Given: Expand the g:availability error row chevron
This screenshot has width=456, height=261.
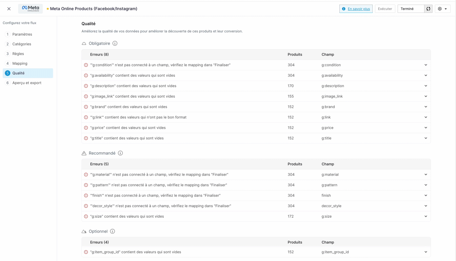Looking at the screenshot, I should pos(426,76).
